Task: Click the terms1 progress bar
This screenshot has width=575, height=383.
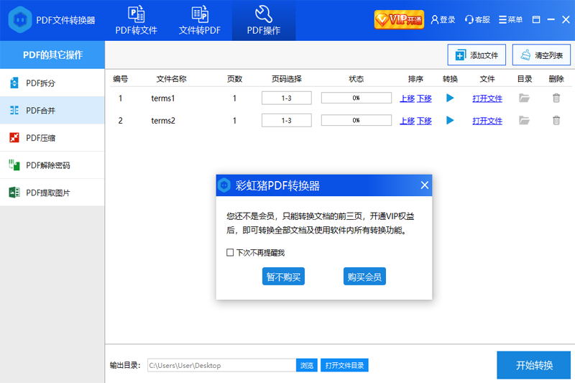Action: pos(356,98)
